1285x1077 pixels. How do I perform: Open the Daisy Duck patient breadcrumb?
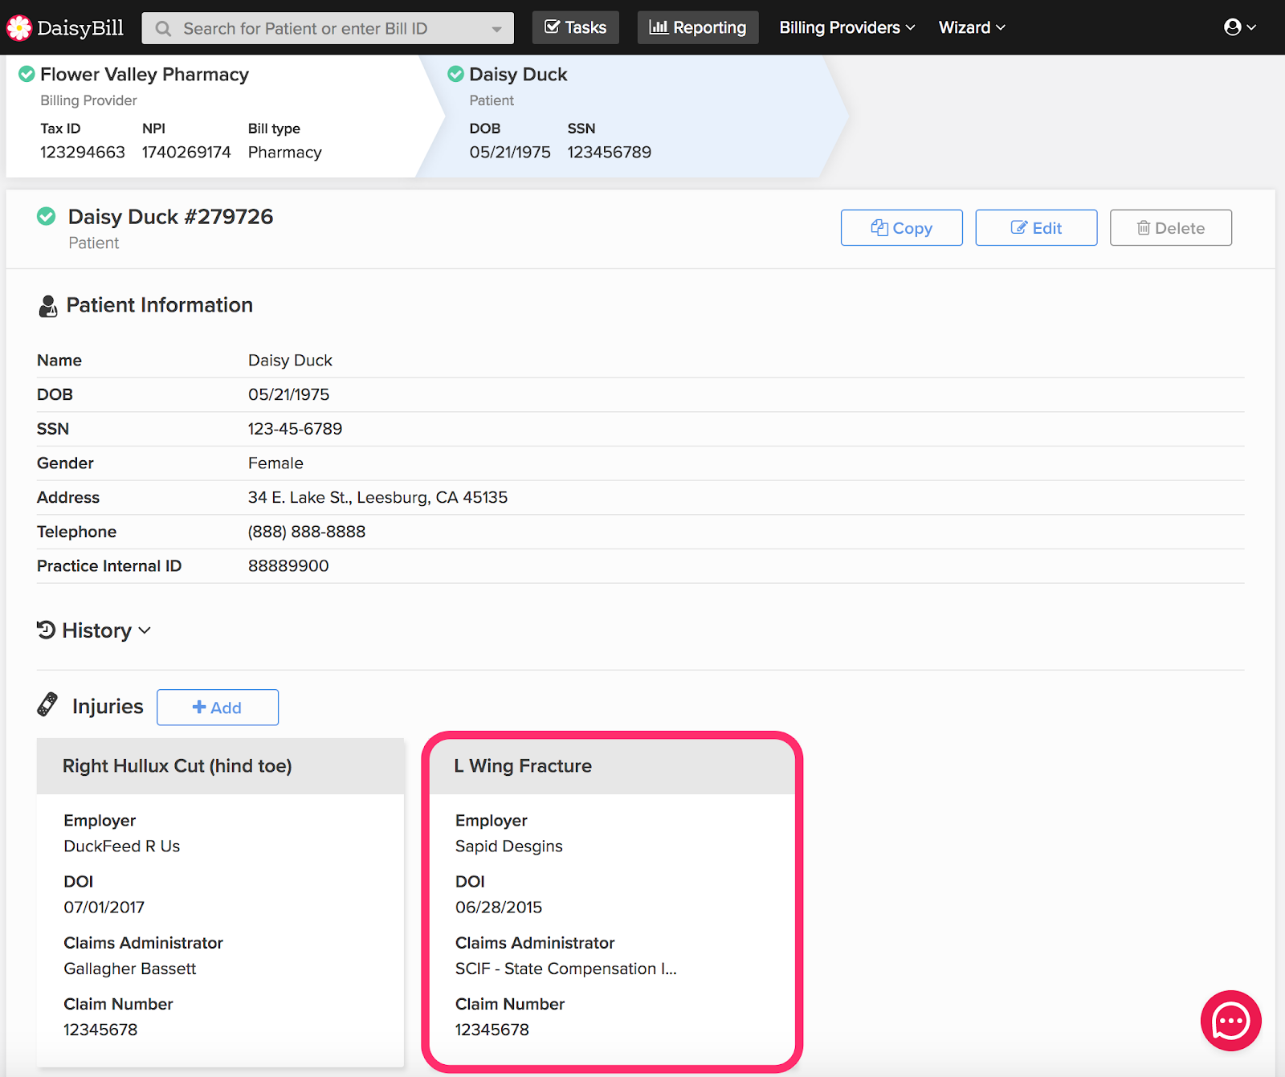[518, 75]
